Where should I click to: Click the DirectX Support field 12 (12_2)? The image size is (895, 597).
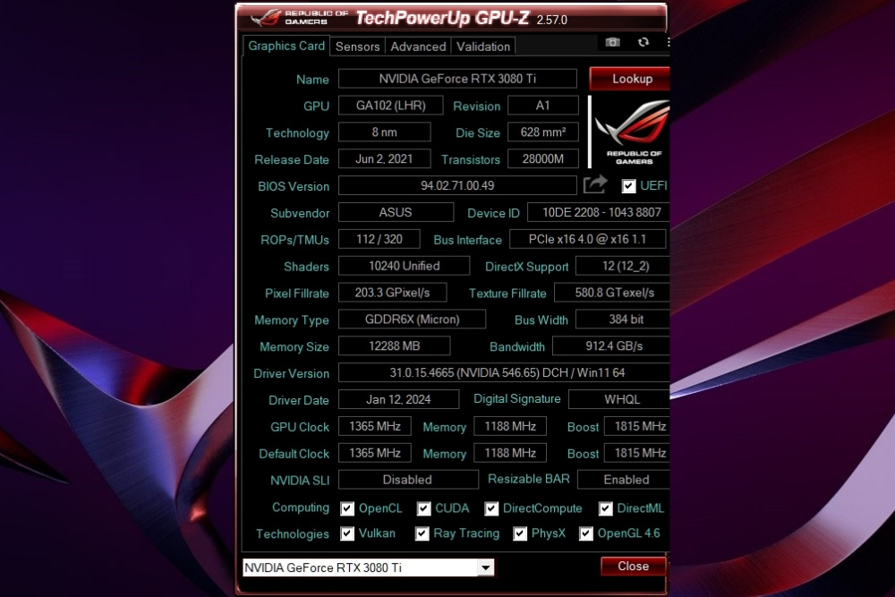(x=623, y=266)
